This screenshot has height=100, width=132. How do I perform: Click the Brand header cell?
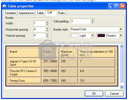click(25, 53)
